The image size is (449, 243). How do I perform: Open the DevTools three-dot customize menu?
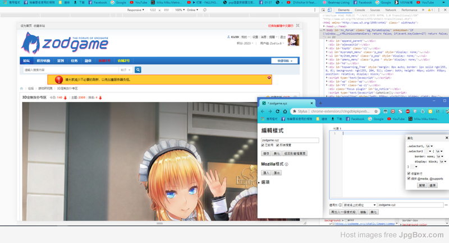439,10
